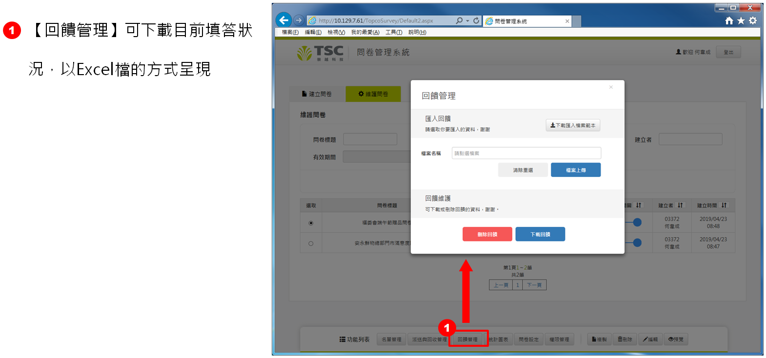
Task: Open the browser tools gear icon
Action: pyautogui.click(x=753, y=20)
